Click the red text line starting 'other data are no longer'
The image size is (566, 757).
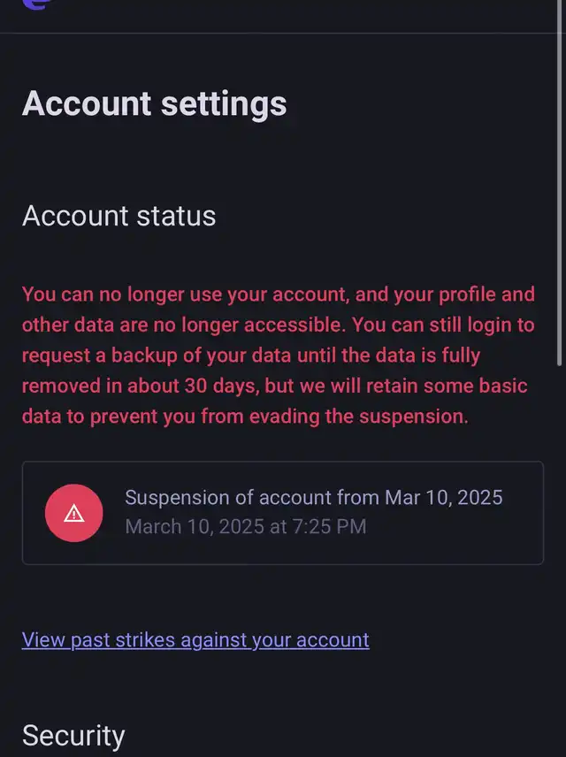click(278, 325)
